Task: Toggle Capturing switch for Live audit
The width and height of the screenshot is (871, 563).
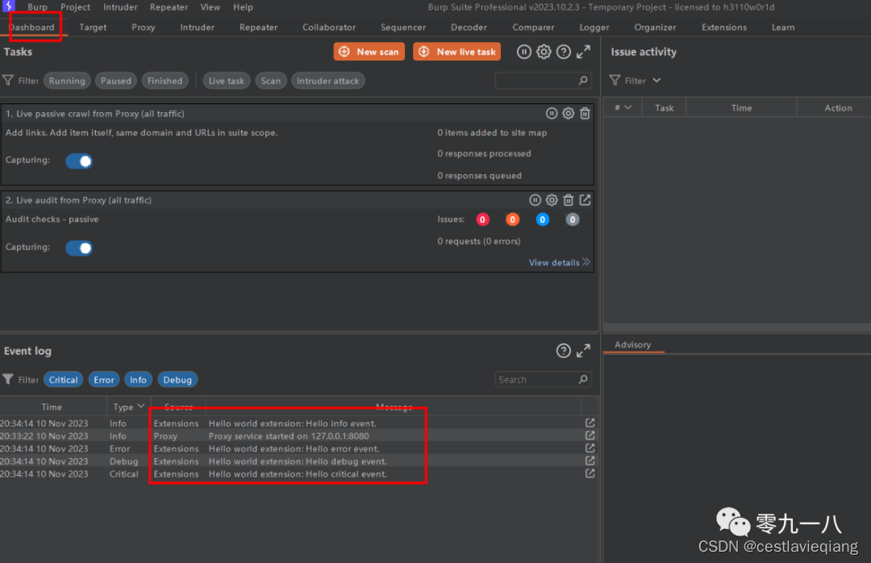Action: 79,248
